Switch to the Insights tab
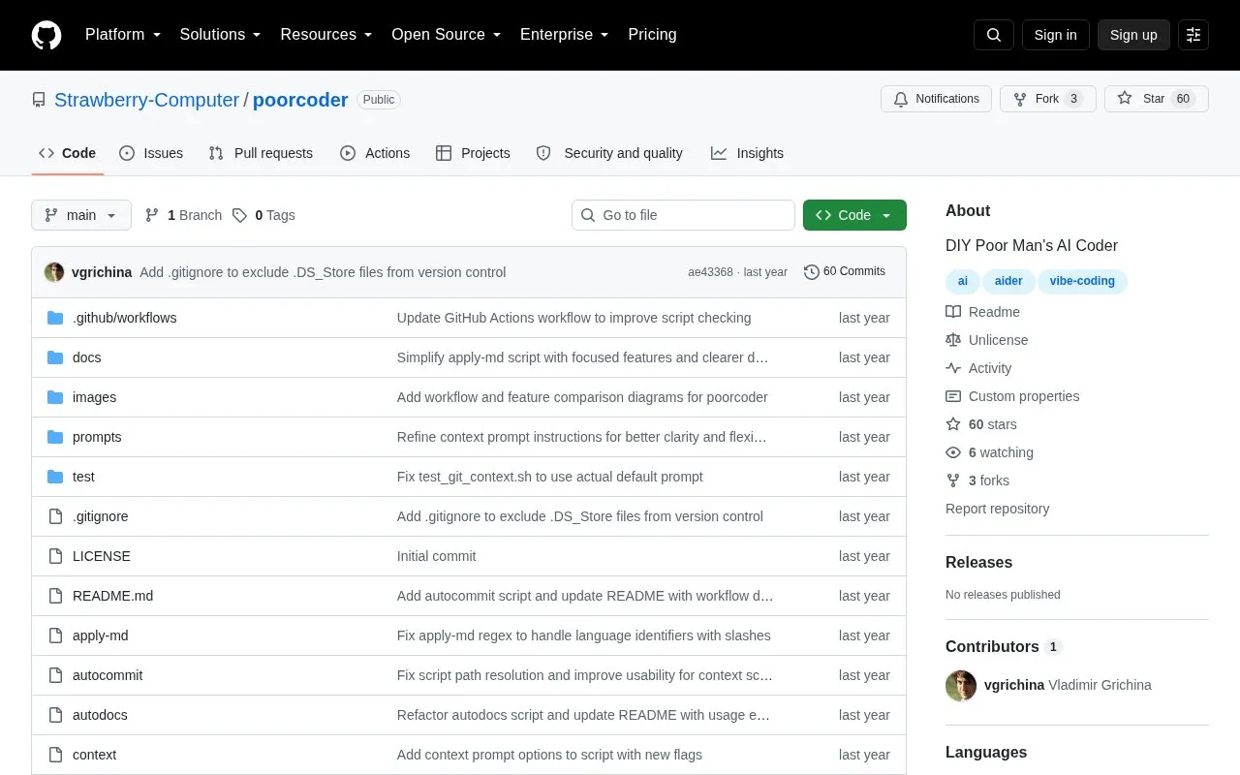 point(747,153)
